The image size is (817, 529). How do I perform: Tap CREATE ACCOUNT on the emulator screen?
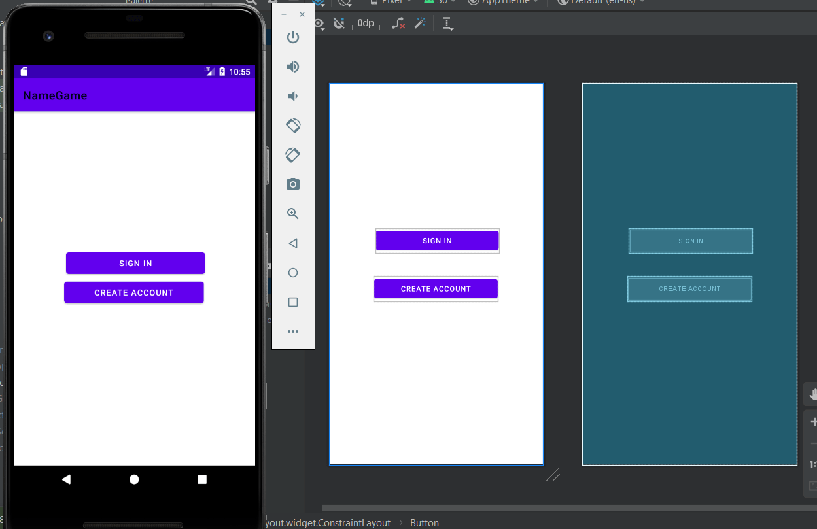tap(134, 293)
